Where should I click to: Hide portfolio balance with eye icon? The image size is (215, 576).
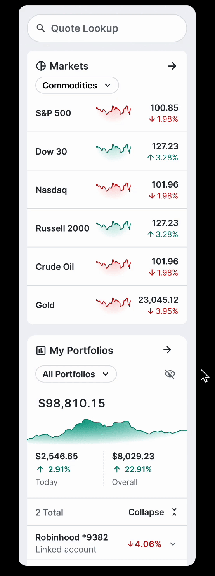point(170,374)
